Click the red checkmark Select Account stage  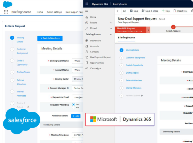(173, 27)
